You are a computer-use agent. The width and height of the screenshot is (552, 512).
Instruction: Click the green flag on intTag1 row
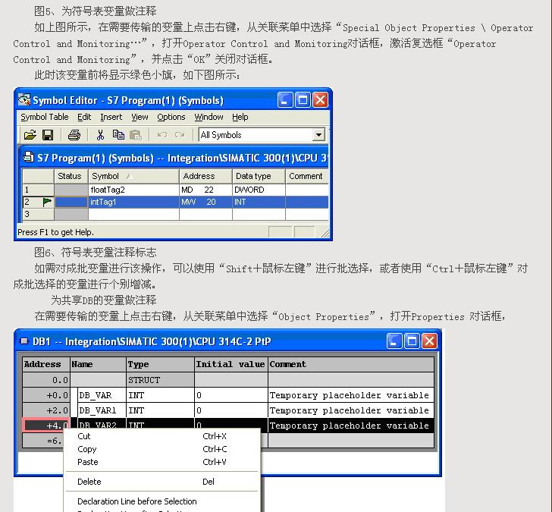[47, 202]
